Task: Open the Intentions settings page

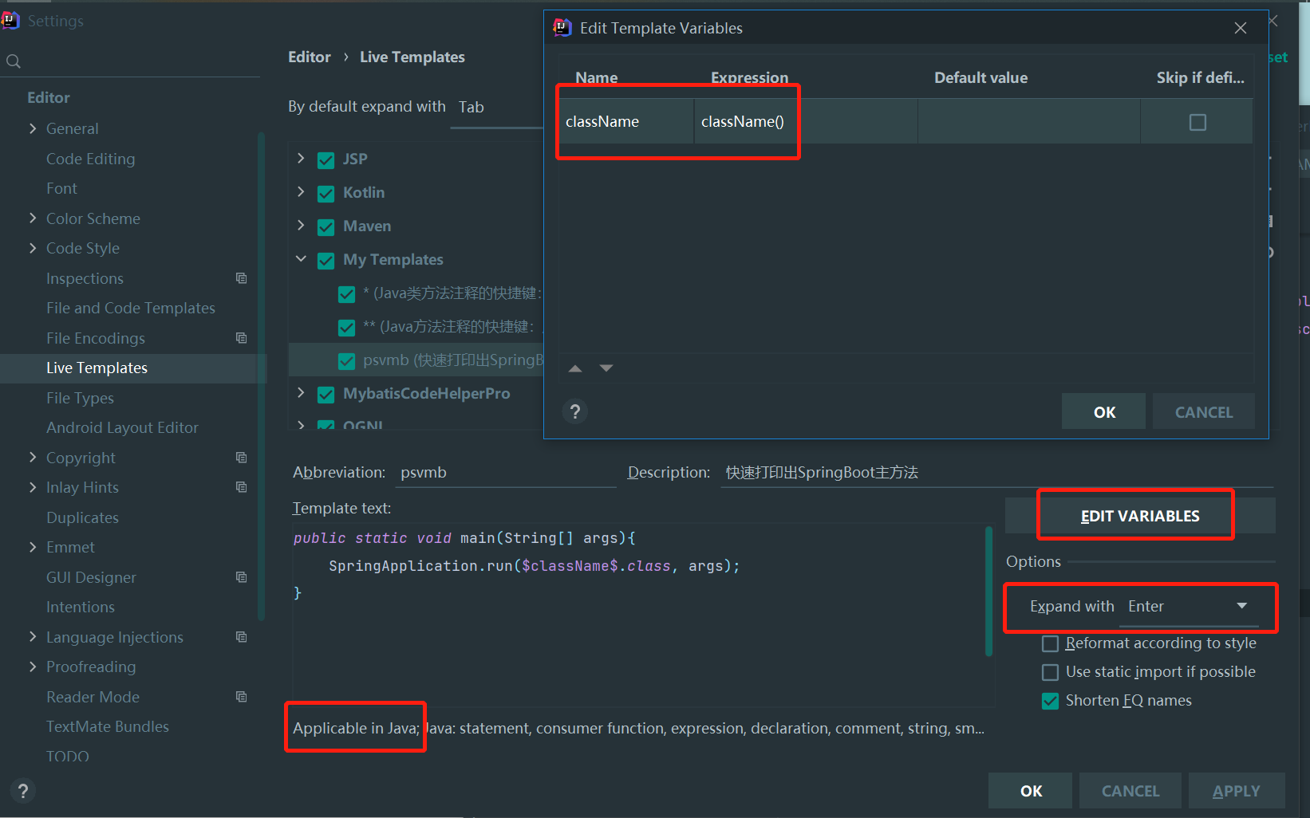Action: [80, 607]
